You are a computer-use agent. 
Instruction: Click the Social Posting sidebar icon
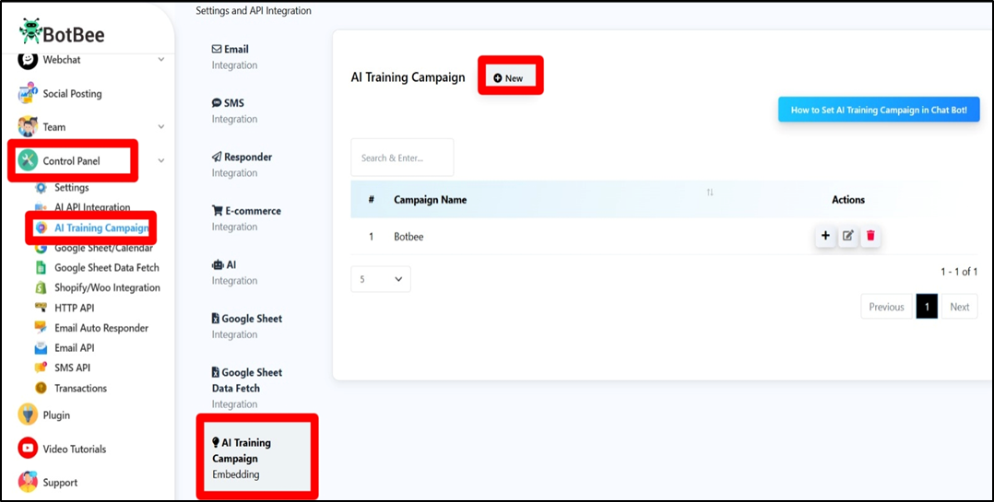pyautogui.click(x=29, y=94)
